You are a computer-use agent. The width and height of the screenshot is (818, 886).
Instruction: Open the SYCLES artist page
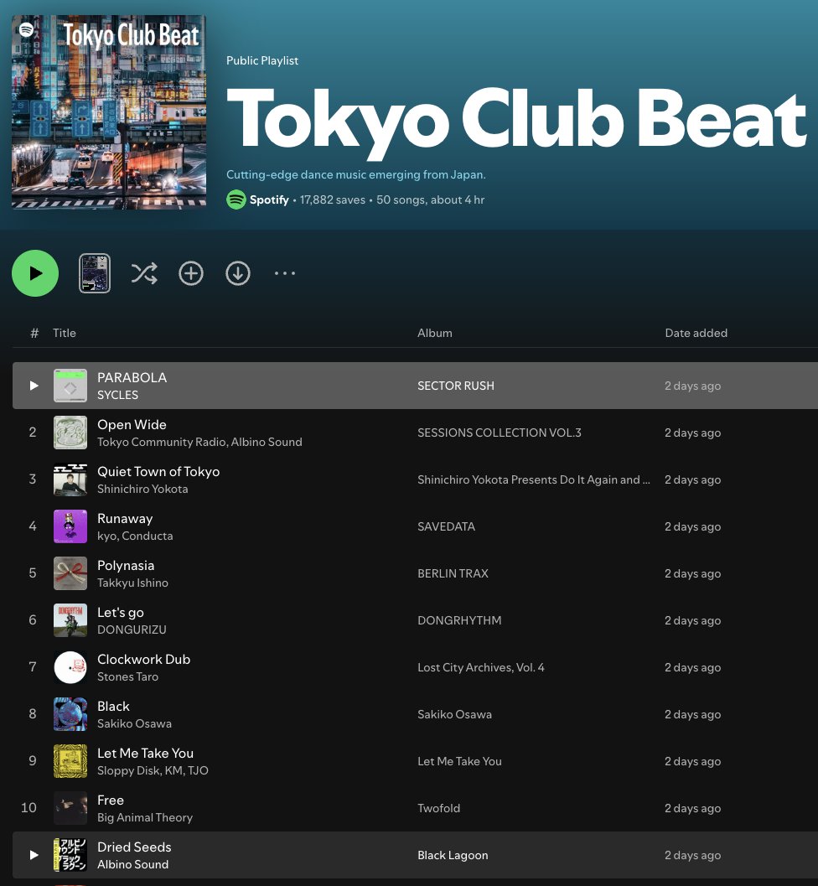pos(117,395)
